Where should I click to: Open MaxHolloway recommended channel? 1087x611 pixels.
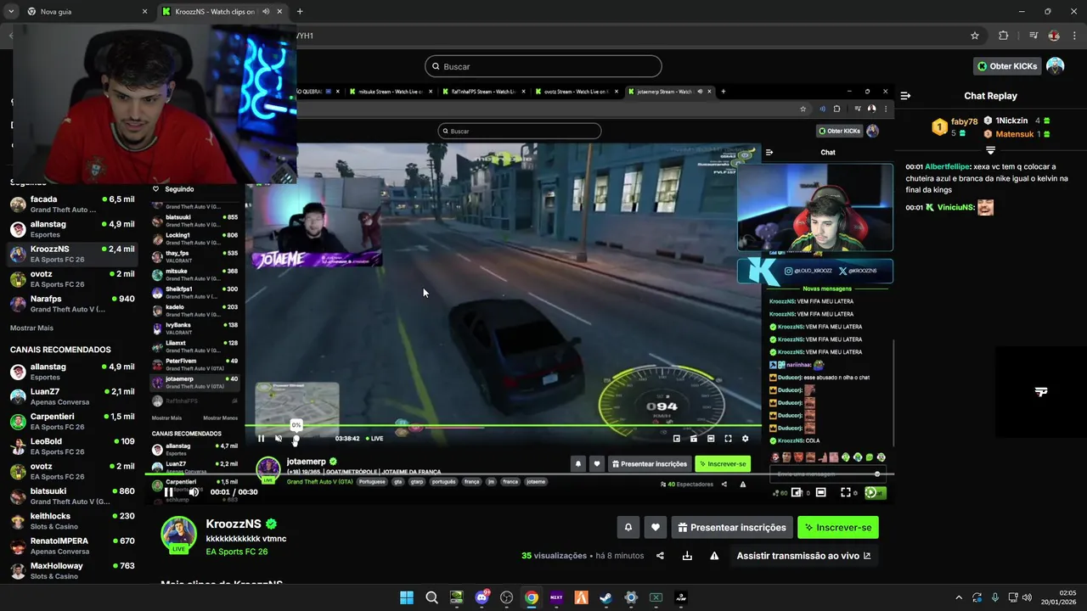click(x=72, y=570)
